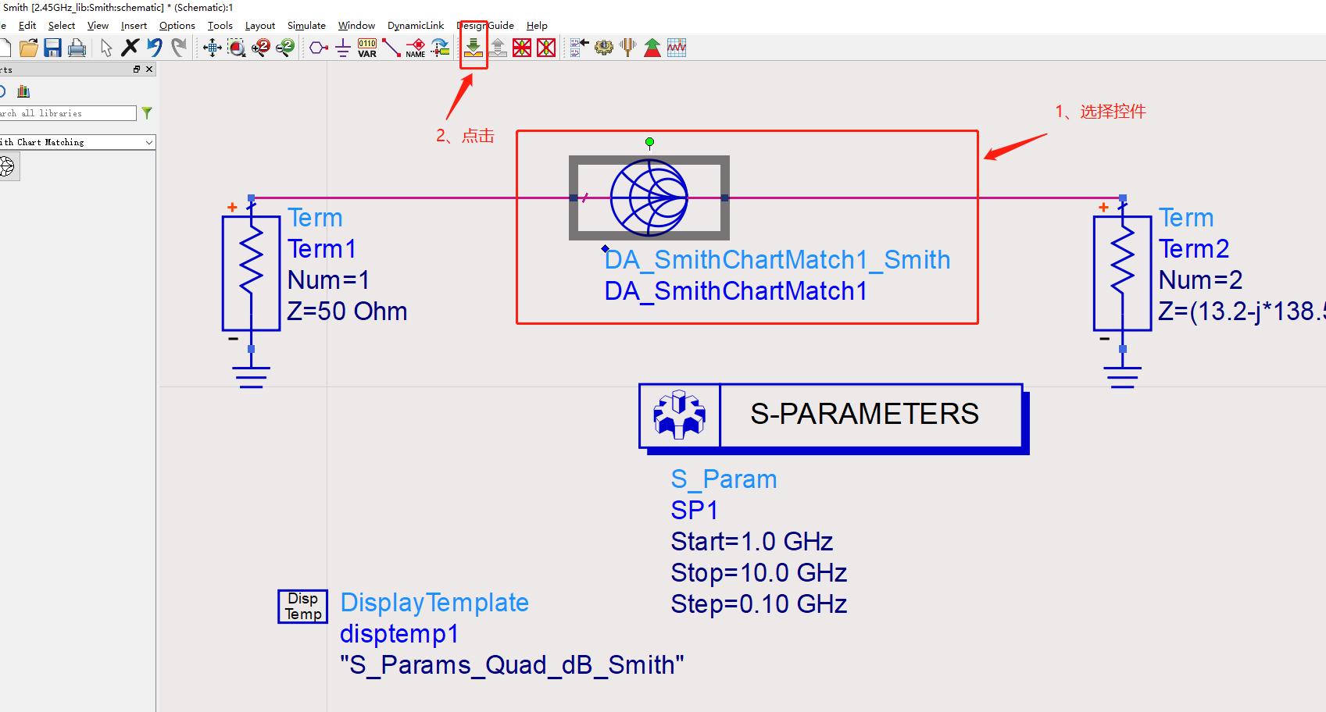The image size is (1326, 712).
Task: Activate the Deactivate Component tool
Action: point(522,48)
